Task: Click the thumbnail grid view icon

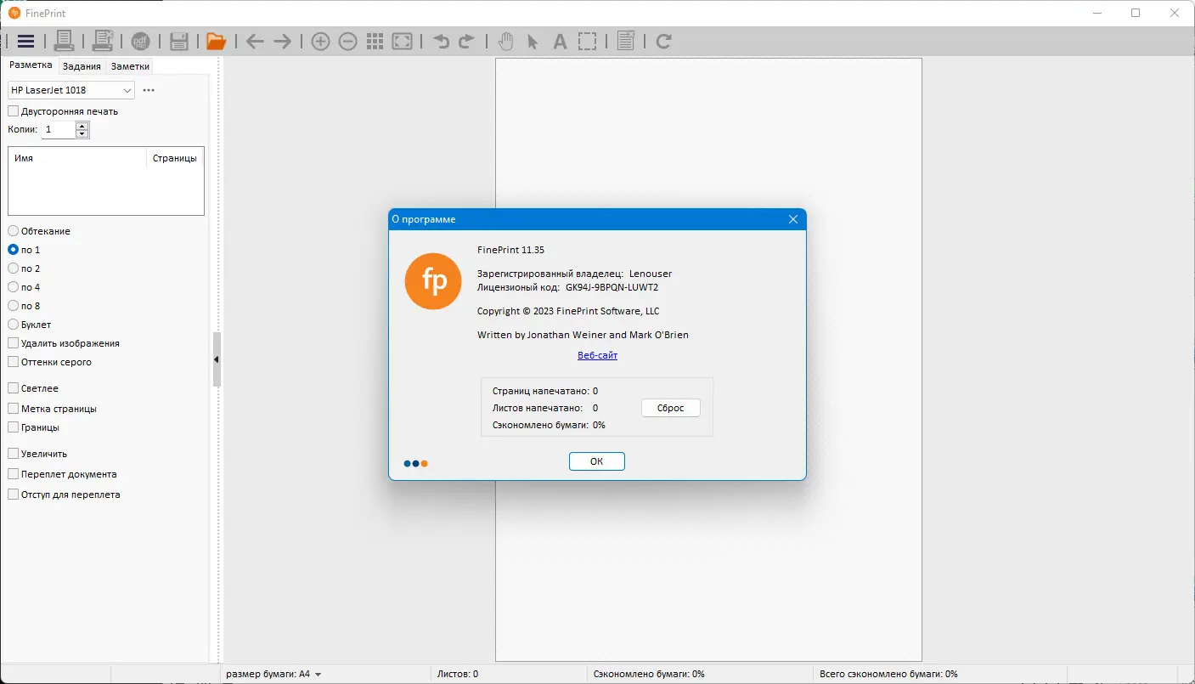Action: (x=375, y=42)
